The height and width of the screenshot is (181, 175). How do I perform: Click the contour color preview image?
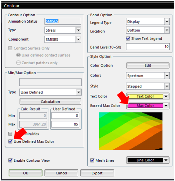tap(131, 131)
